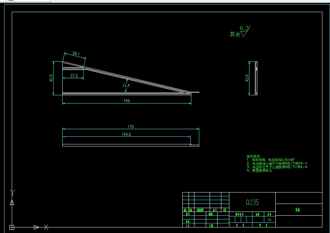
Task: Click the 42.9 height dimension on main view
Action: 51,78
